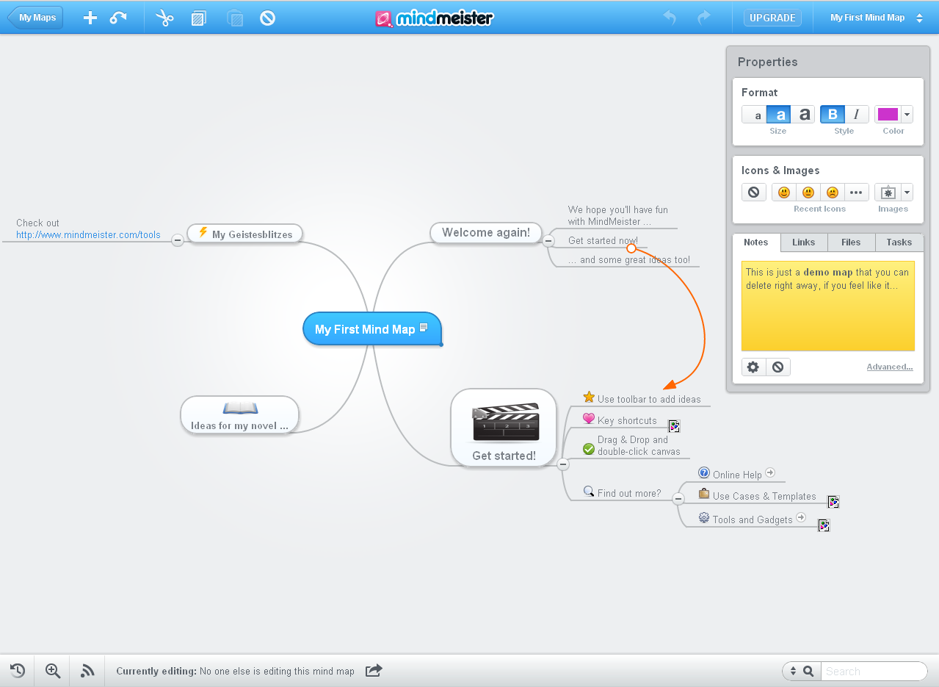Image resolution: width=939 pixels, height=687 pixels.
Task: Click the UPGRADE button
Action: (772, 18)
